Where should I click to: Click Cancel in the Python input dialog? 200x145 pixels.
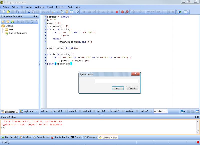(132, 88)
